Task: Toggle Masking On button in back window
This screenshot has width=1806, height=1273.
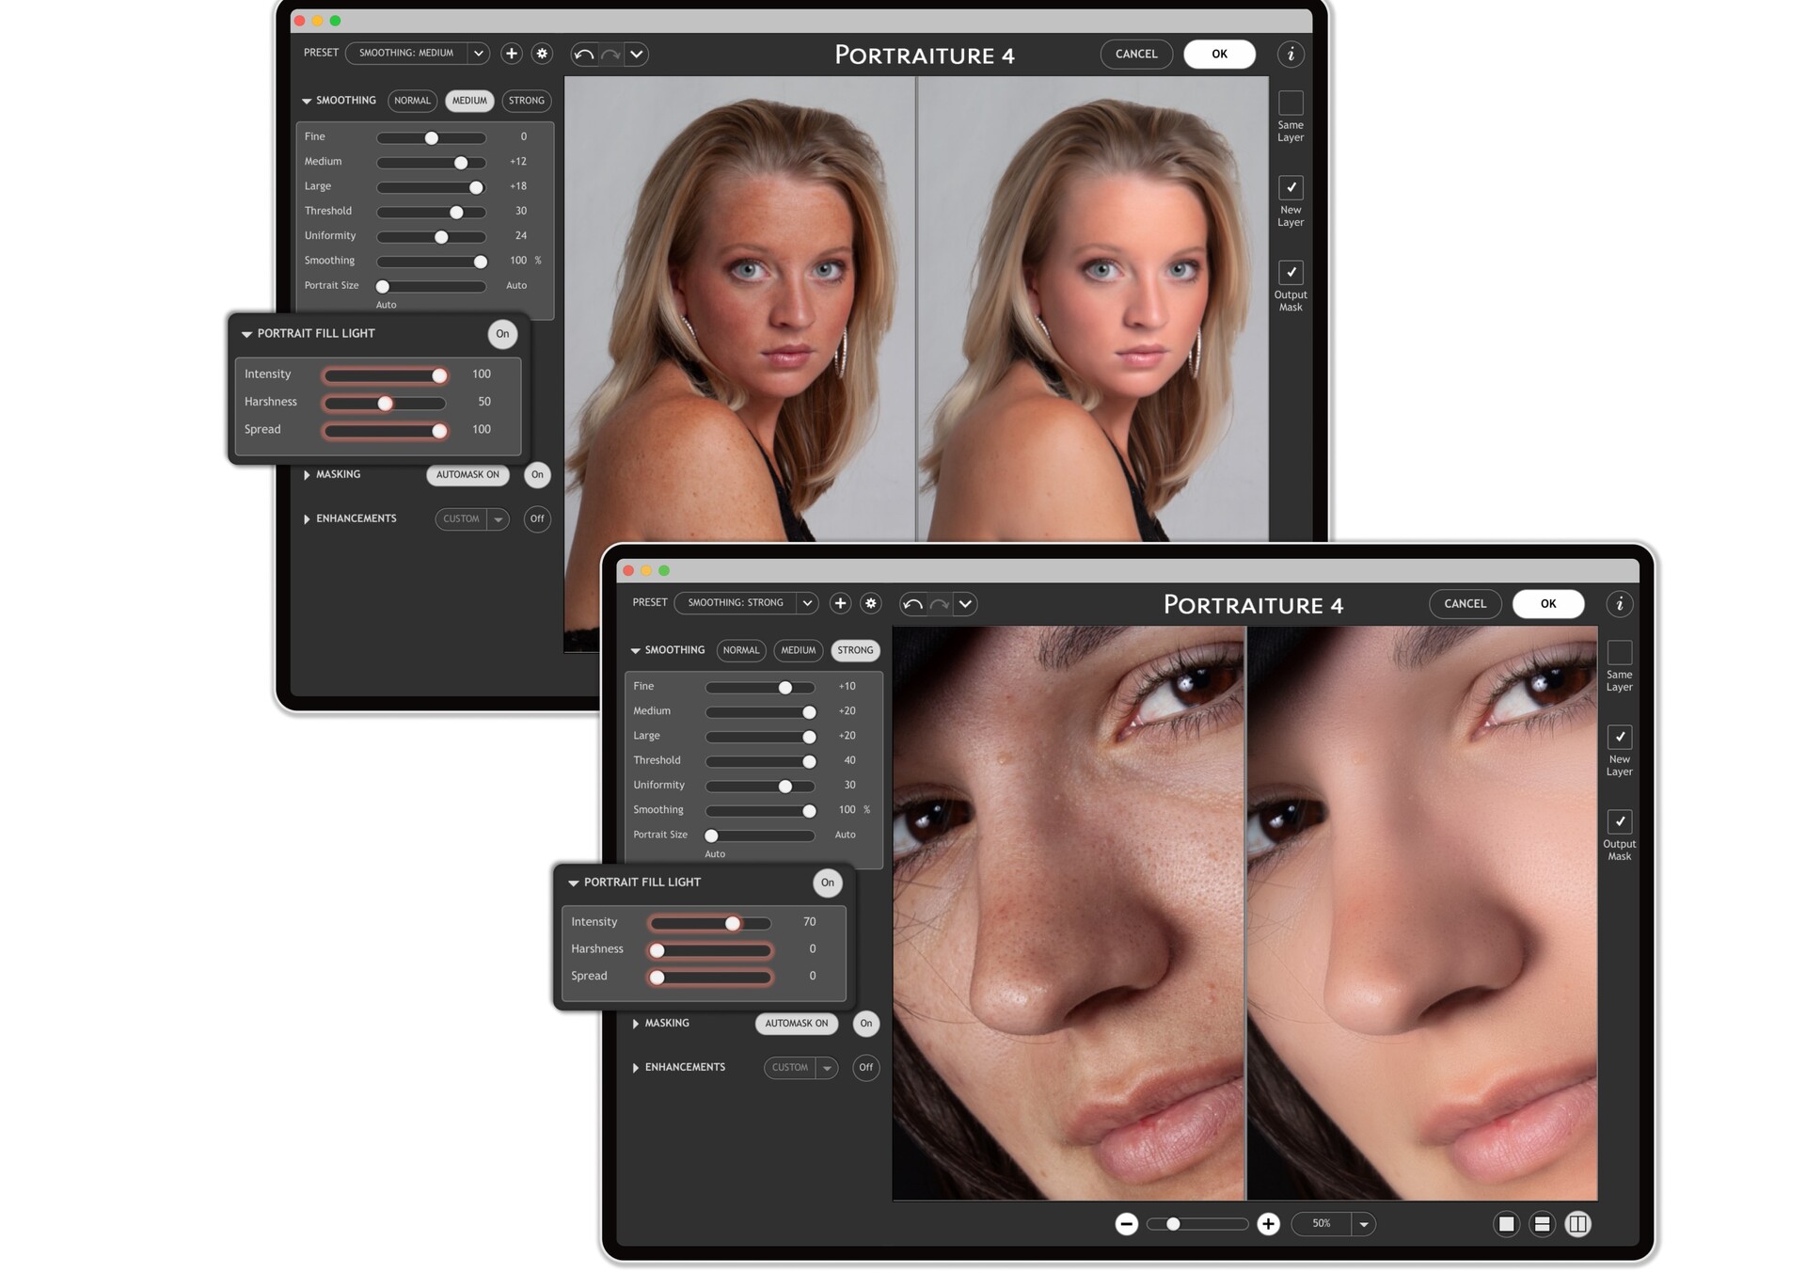Action: click(x=537, y=474)
